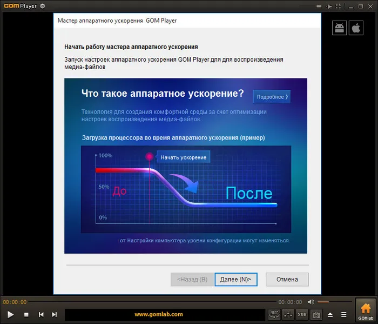Minimize the GOM Player window
This screenshot has height=324, width=378.
pos(351,6)
